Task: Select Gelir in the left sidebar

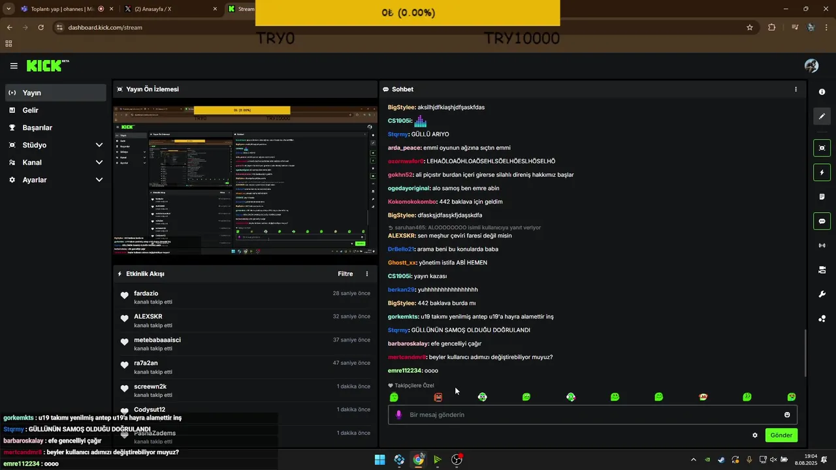Action: 56,110
